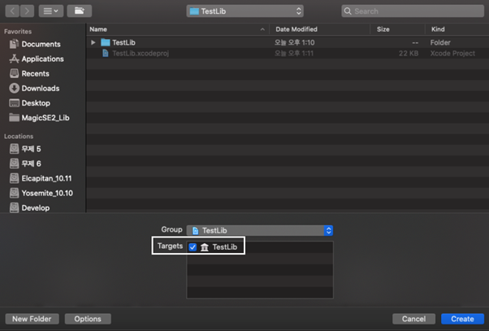This screenshot has height=331, width=489.
Task: Select the Elcapitan_10.11 volume
Action: tap(41, 178)
